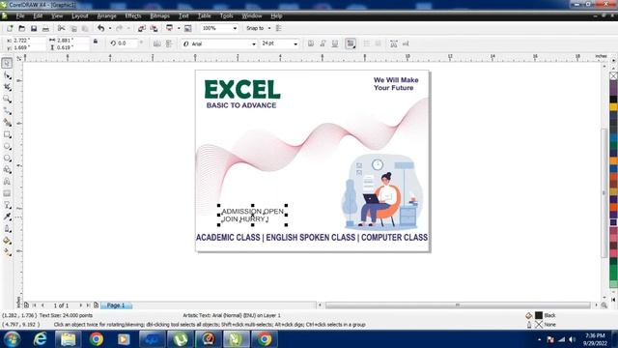Viewport: 618px width, 348px height.
Task: Select the Ellipse tool
Action: 7,146
